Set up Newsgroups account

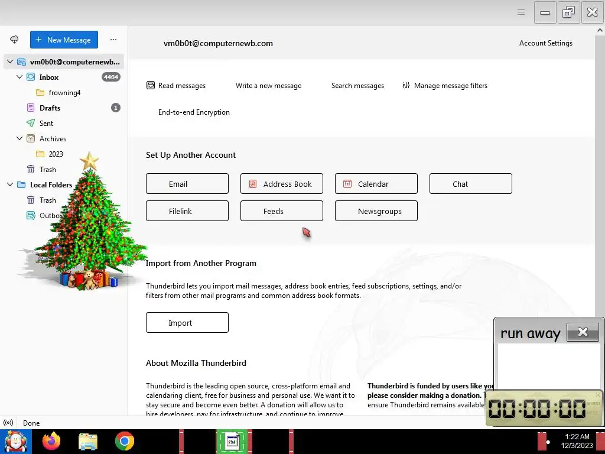[x=376, y=211]
